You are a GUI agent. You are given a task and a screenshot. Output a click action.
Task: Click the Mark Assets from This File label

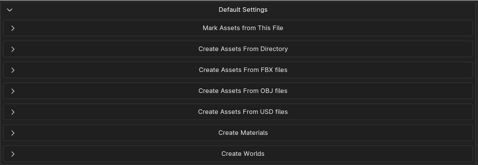pyautogui.click(x=243, y=28)
